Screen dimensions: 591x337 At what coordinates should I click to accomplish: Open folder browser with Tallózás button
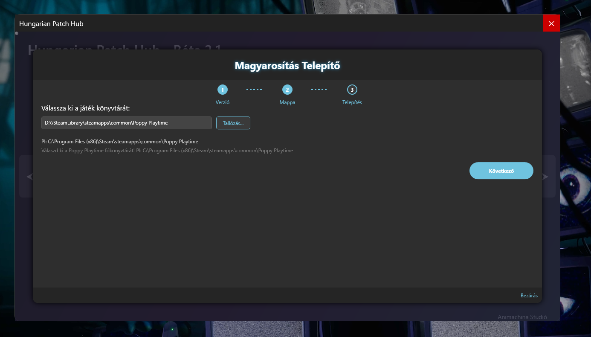233,123
